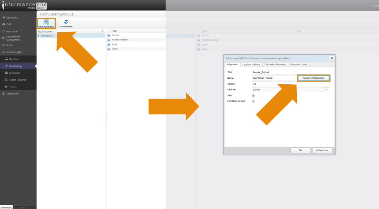Close the Neue Anwendung erstellen dialog
This screenshot has height=209, width=379.
click(x=332, y=58)
